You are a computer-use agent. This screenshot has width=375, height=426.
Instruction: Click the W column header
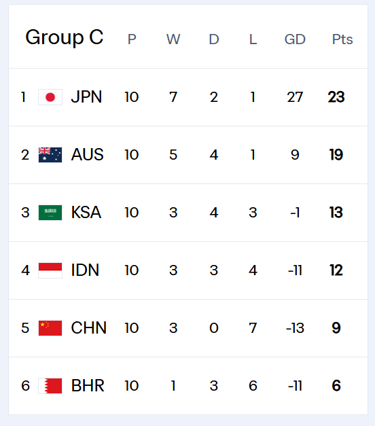[x=173, y=39]
